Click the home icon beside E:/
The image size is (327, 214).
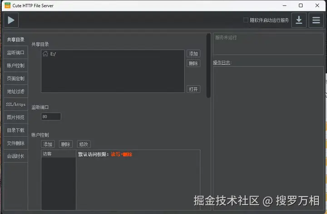(x=45, y=54)
